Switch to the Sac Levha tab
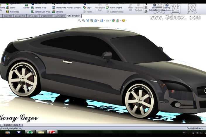Viewport: 206px width, 137px height. coord(20,16)
